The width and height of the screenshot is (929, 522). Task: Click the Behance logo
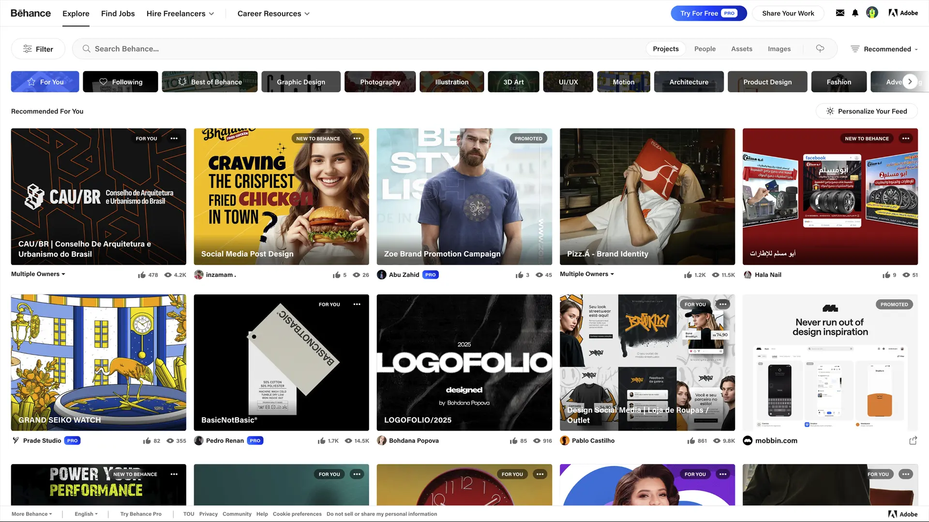point(30,13)
